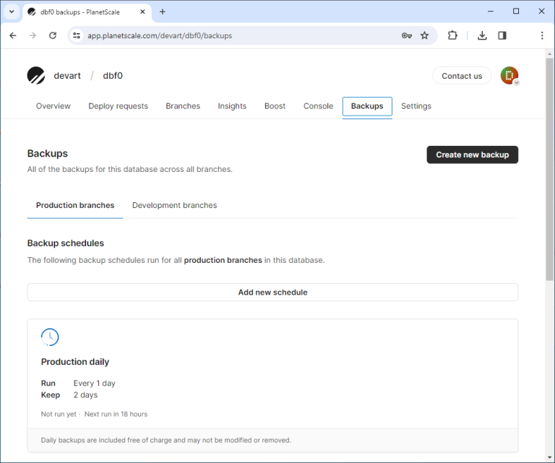Viewport: 555px width, 463px height.
Task: Open the password manager key icon
Action: tap(407, 35)
